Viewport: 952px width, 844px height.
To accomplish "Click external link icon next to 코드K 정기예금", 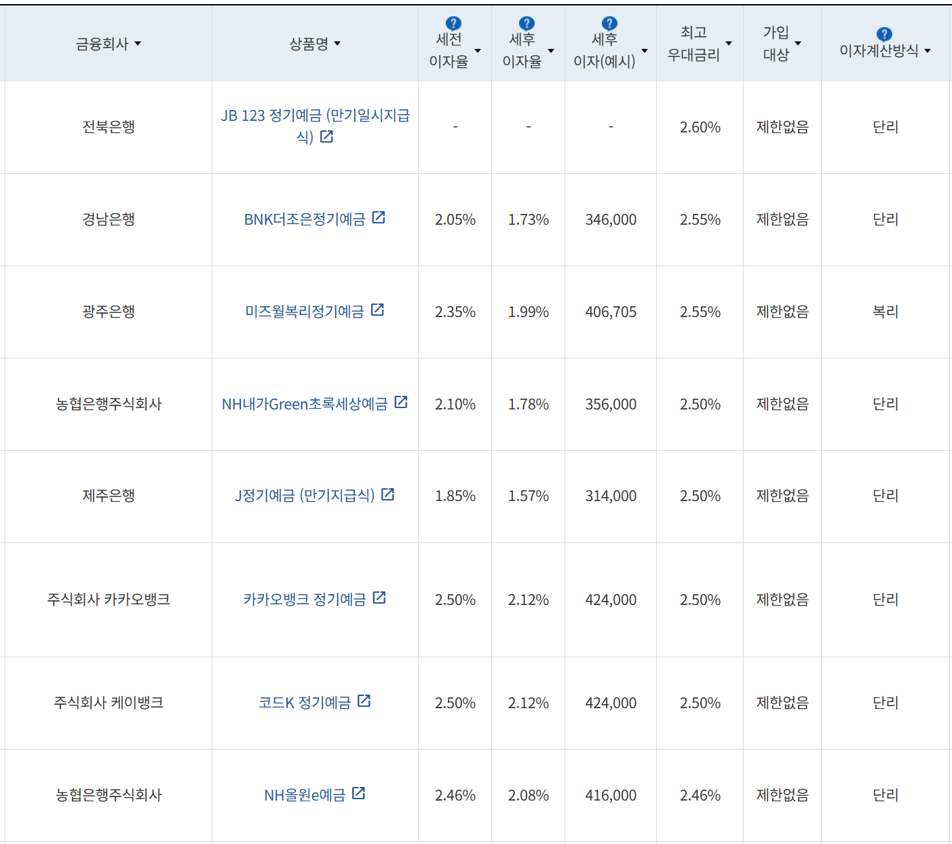I will (366, 701).
